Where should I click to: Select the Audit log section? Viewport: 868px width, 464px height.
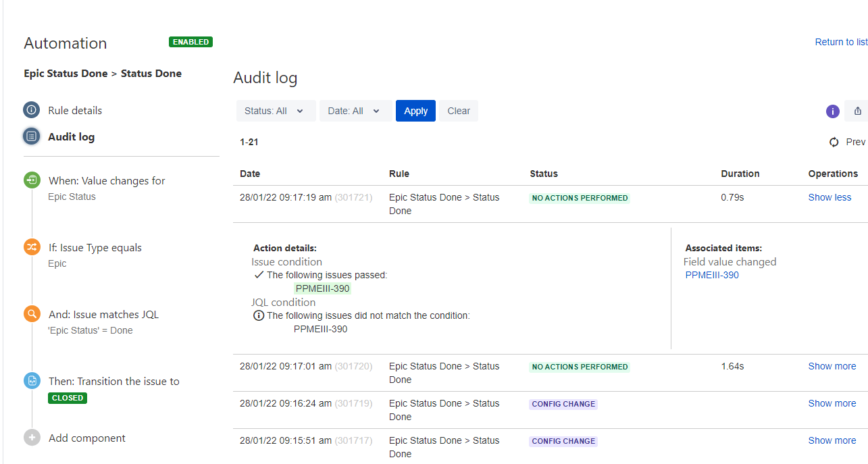pyautogui.click(x=70, y=136)
